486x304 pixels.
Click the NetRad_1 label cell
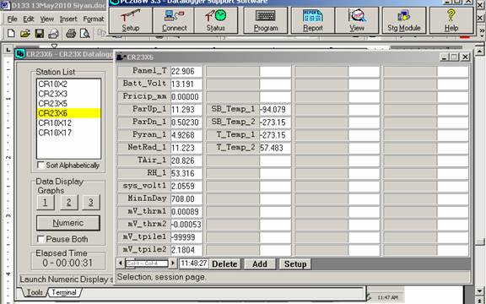point(144,148)
